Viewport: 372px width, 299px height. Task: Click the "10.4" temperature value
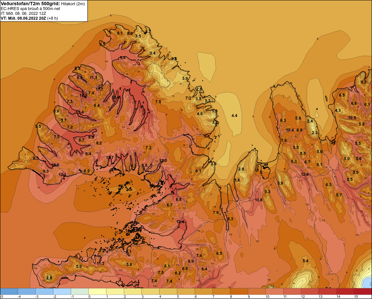point(290,130)
